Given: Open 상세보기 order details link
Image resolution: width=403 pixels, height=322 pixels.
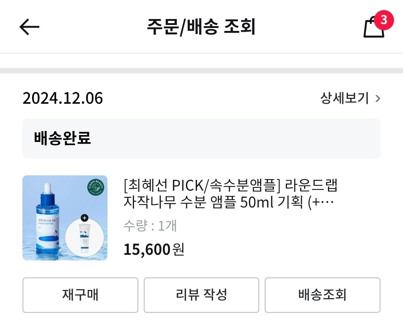Looking at the screenshot, I should click(x=344, y=99).
